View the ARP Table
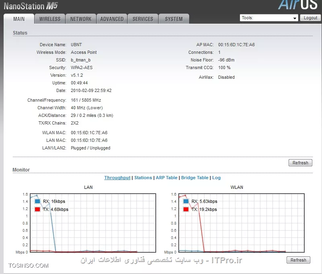The image size is (322, 274). pyautogui.click(x=167, y=178)
